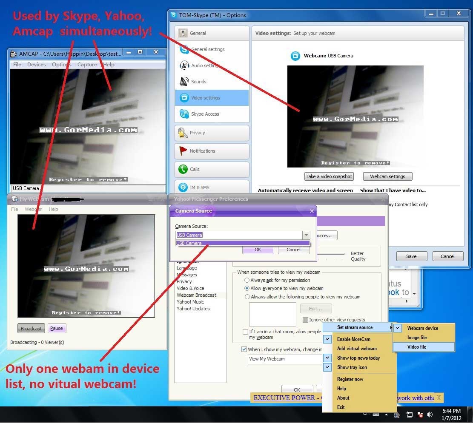Click the keyboard input tray icon
Screen dimensions: 473x423
[x=376, y=414]
